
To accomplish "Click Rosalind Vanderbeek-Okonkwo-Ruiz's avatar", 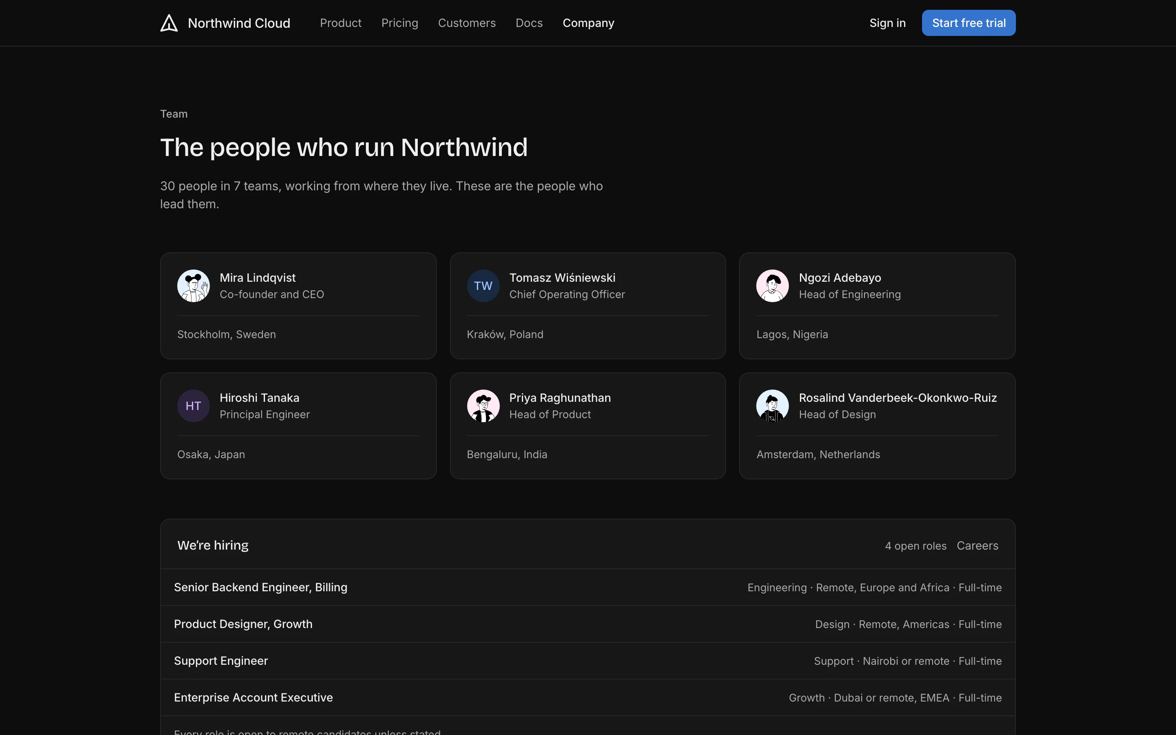I will (772, 406).
